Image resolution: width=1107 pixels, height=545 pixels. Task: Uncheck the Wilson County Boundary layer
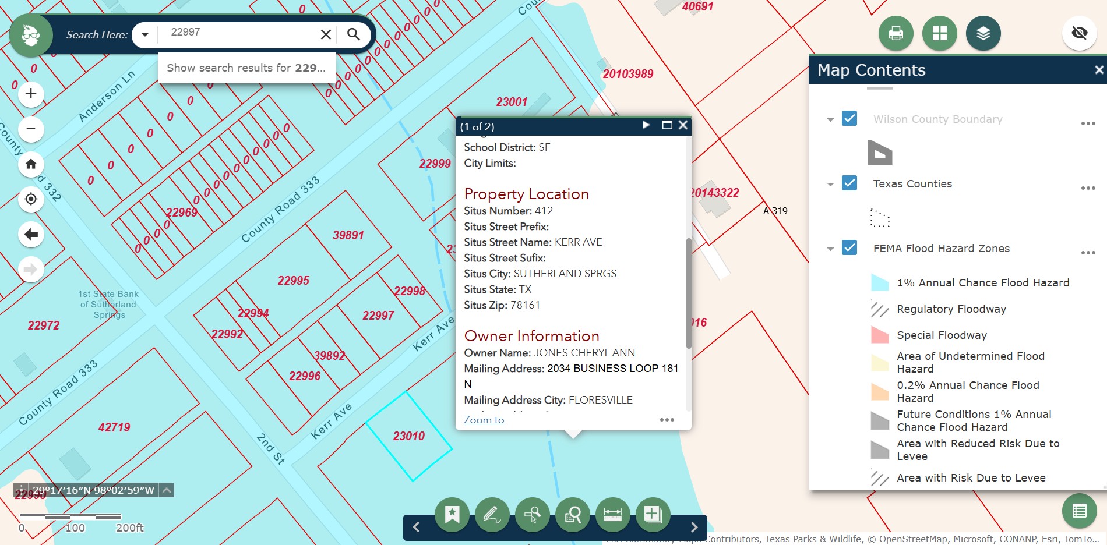(x=849, y=119)
